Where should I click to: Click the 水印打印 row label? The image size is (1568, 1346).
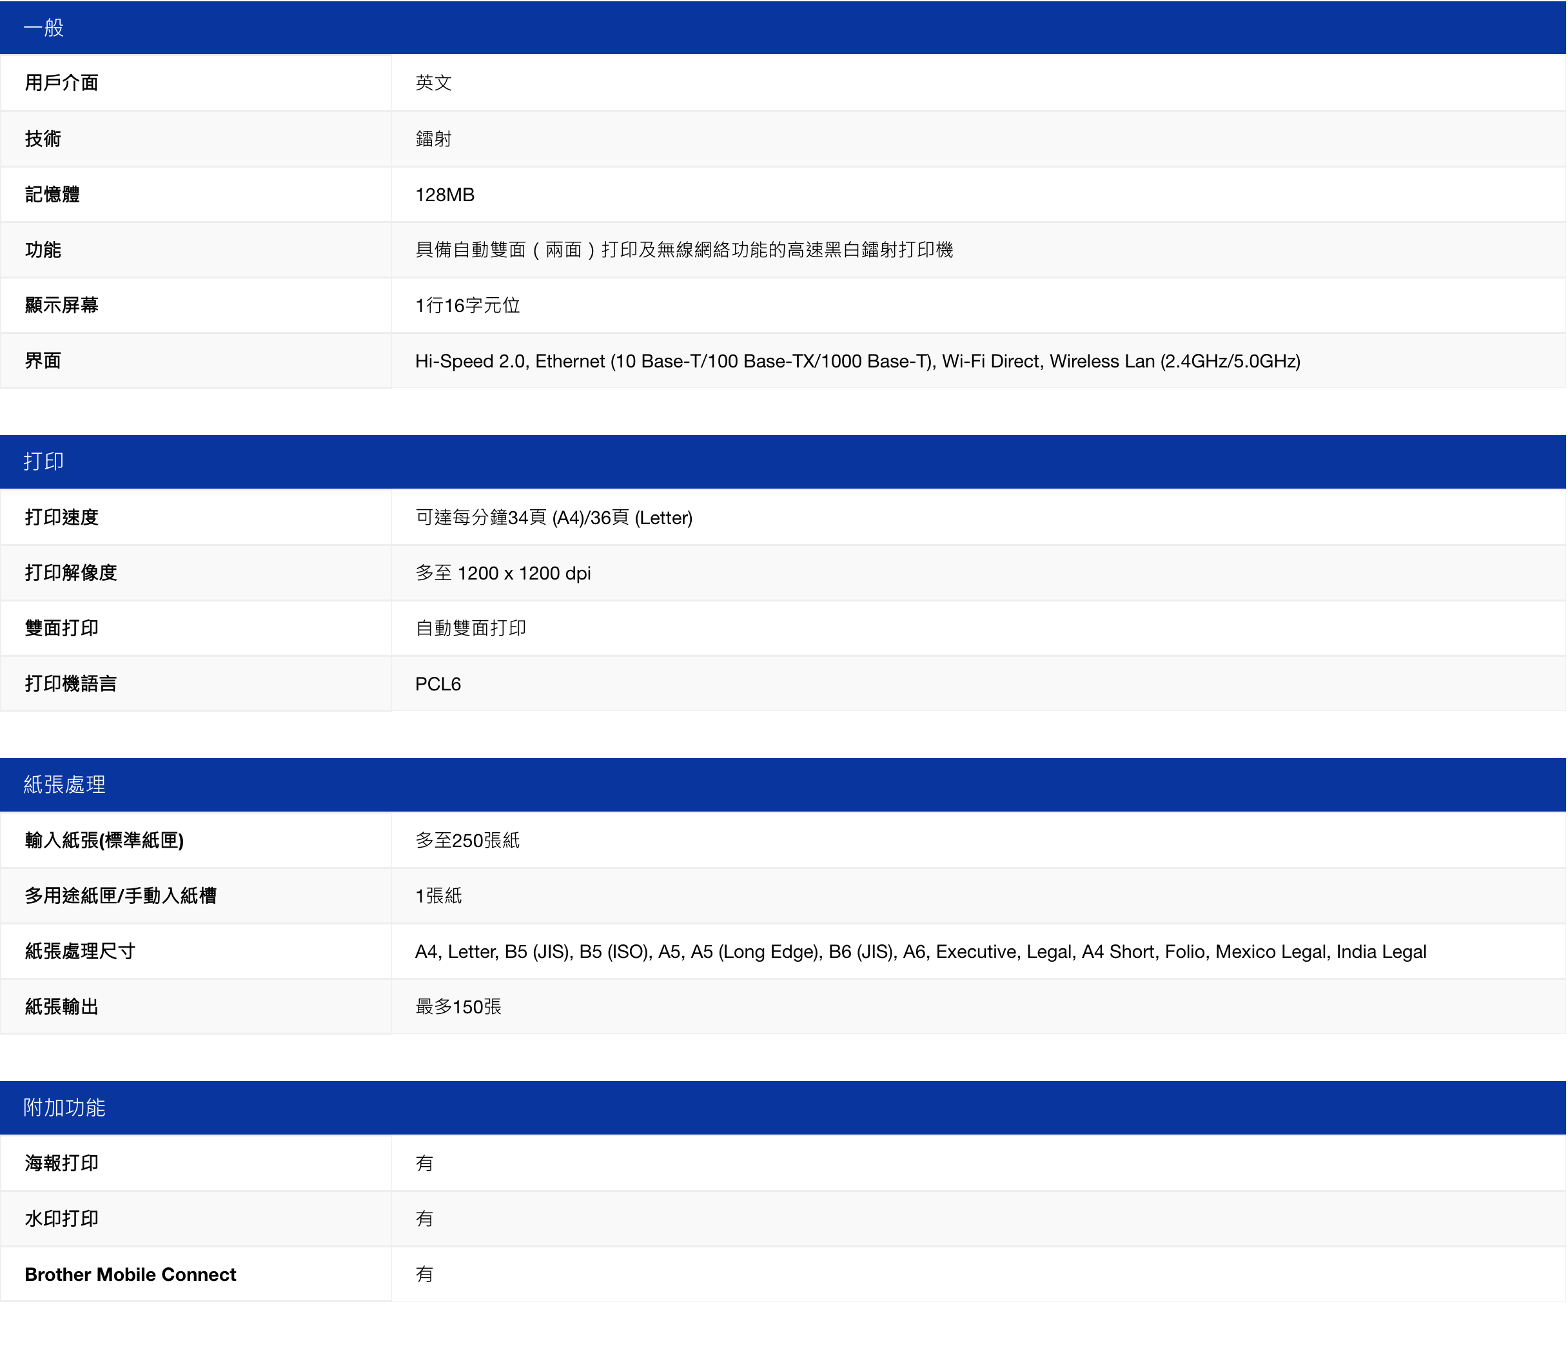coord(61,1219)
